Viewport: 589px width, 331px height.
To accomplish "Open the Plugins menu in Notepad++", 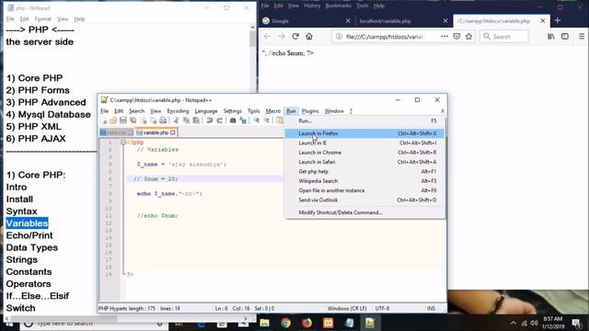I will [x=310, y=111].
